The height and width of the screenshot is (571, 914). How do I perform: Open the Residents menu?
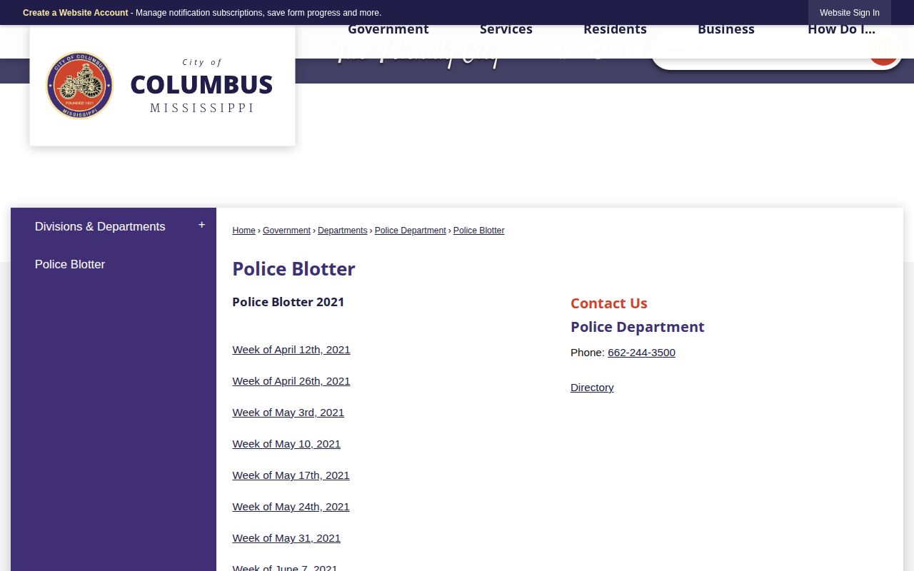click(x=615, y=29)
